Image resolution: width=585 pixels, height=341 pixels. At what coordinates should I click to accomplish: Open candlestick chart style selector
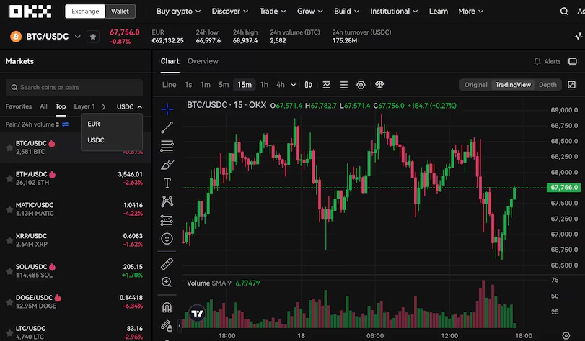[x=308, y=85]
